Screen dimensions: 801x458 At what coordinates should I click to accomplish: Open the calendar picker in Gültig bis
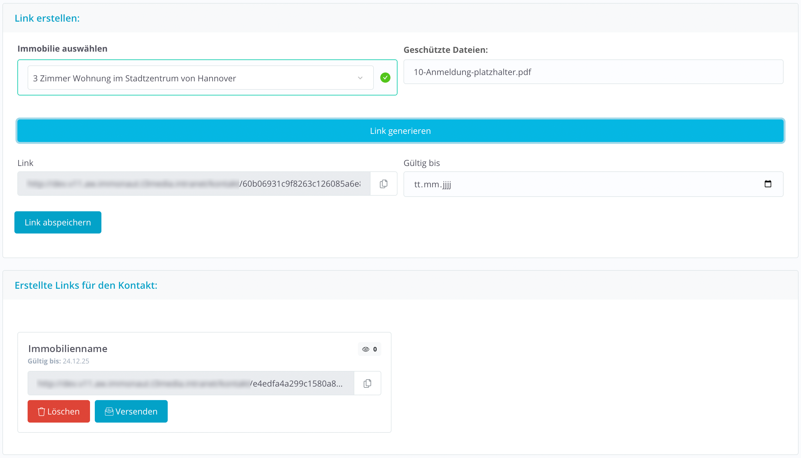point(768,184)
